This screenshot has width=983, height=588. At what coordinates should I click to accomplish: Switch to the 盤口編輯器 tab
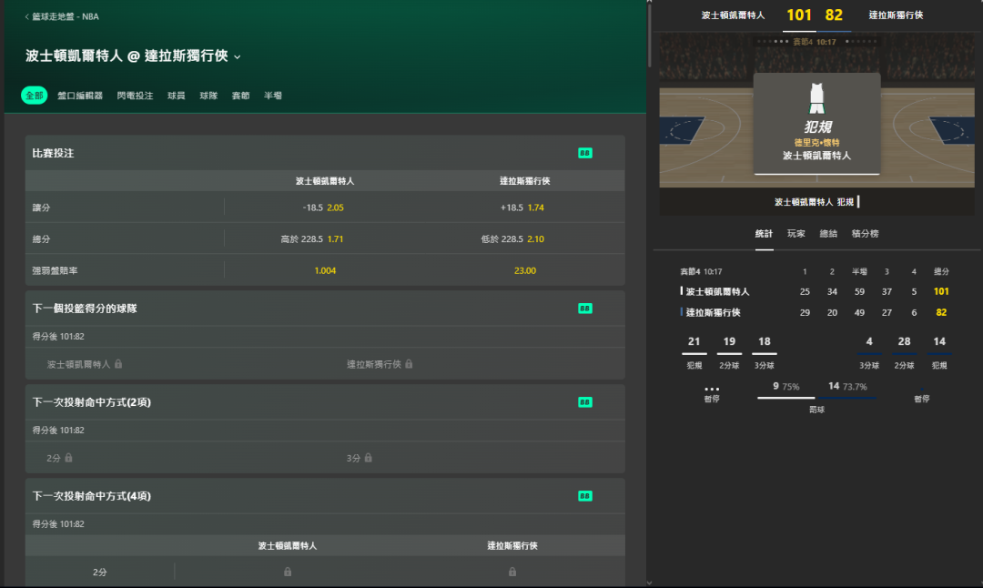click(x=79, y=96)
